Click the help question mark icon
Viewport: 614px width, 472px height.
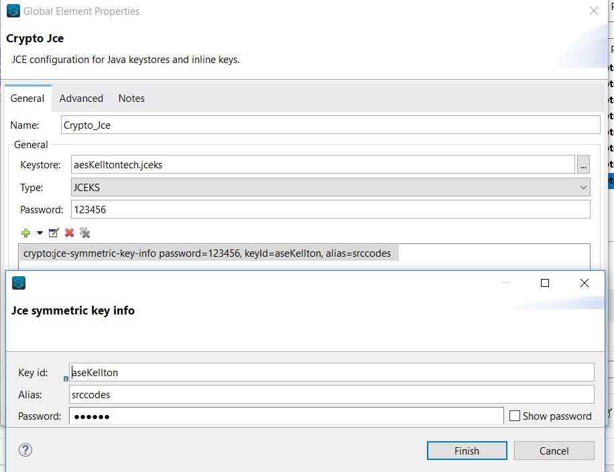tap(25, 451)
